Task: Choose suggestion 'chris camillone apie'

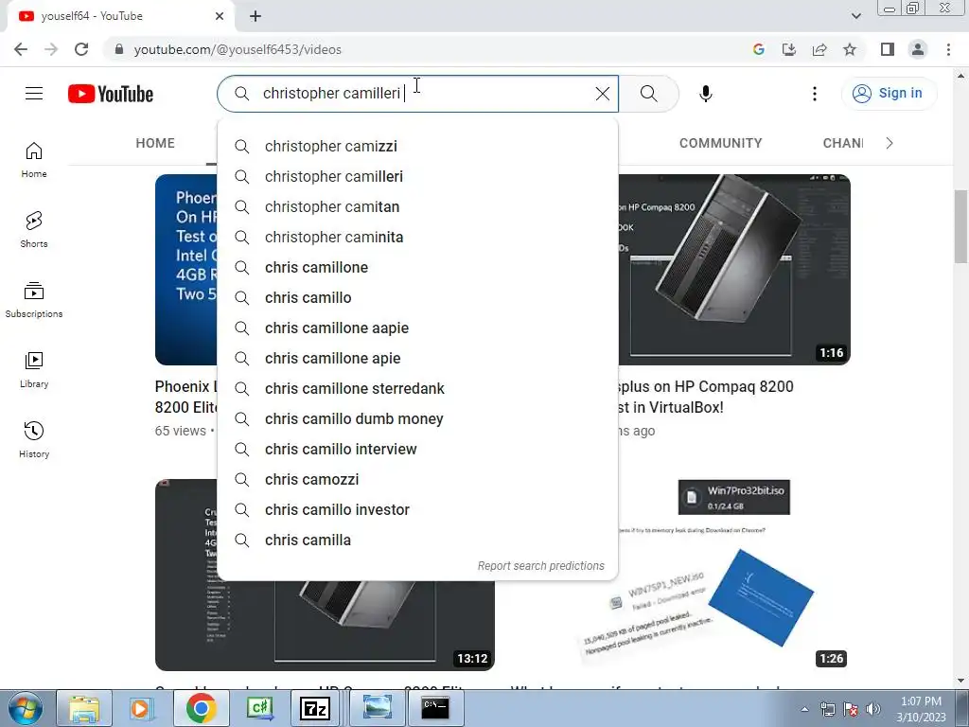Action: 417,359
